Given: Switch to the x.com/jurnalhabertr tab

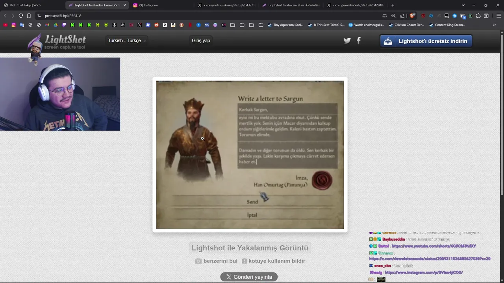Looking at the screenshot, I should [x=356, y=5].
